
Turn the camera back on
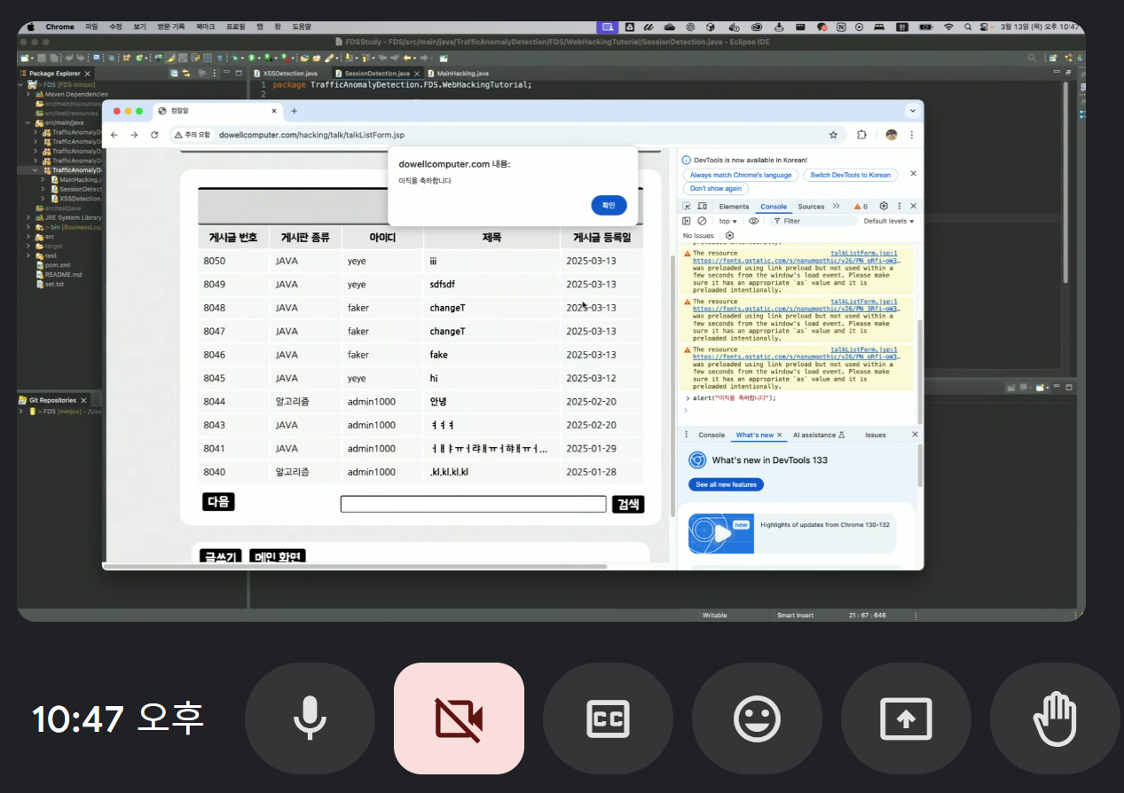pyautogui.click(x=459, y=718)
